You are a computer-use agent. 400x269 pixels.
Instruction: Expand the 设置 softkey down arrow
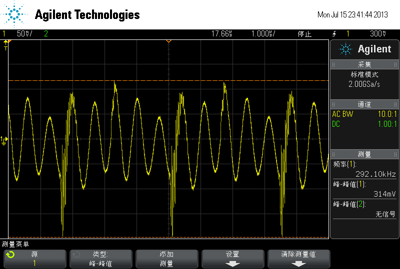point(232,264)
